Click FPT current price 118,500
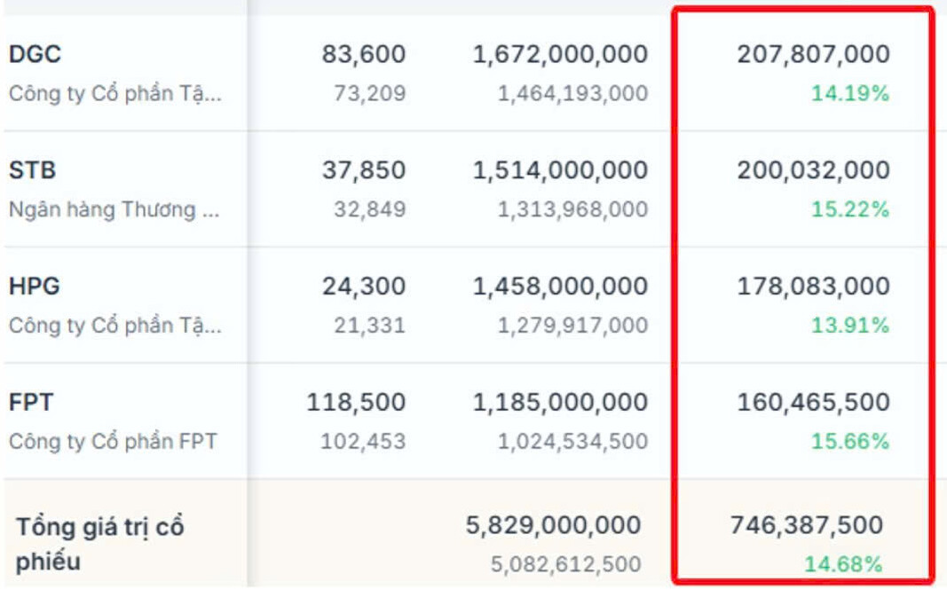This screenshot has width=947, height=590. coord(356,403)
